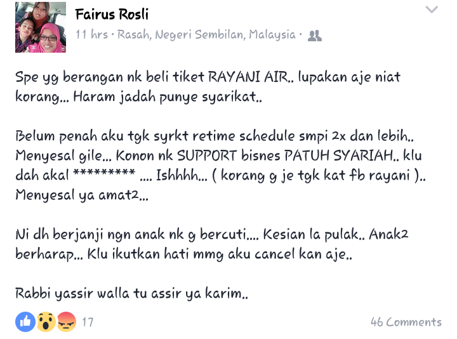Click the words PATUH SYARIAH in the post
This screenshot has height=339, width=457.
tap(338, 156)
